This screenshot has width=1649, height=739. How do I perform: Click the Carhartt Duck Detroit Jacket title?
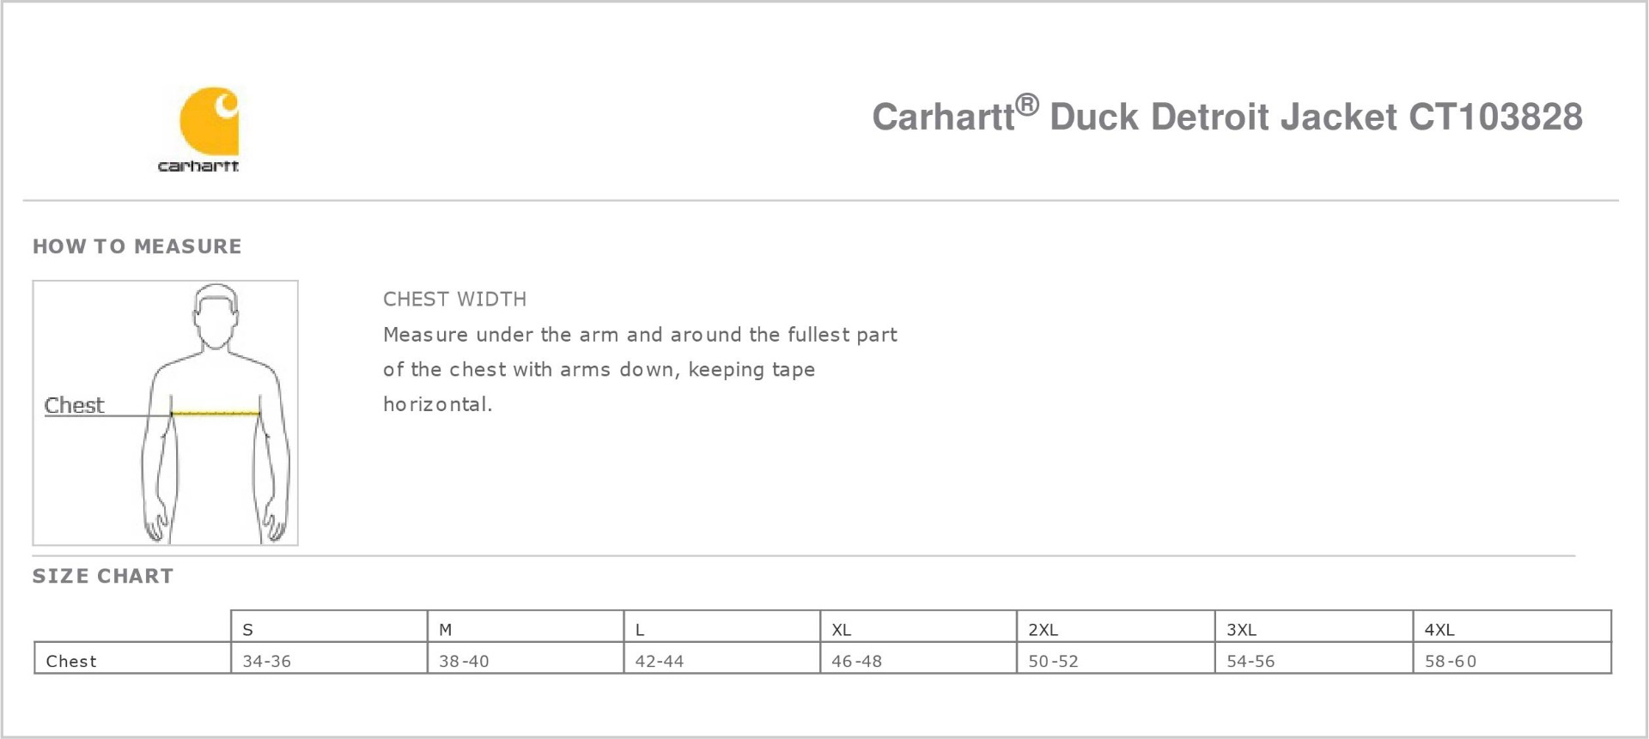(x=1226, y=117)
